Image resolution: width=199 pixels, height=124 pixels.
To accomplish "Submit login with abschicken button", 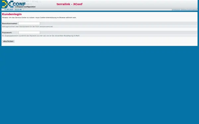I will (x=8, y=41).
